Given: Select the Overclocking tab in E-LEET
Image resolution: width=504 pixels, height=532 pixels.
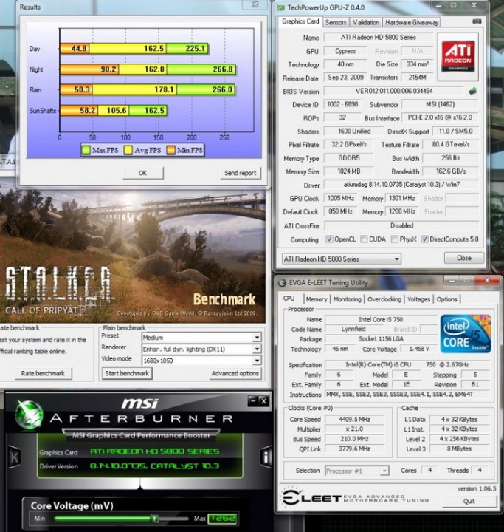Looking at the screenshot, I should tap(384, 299).
